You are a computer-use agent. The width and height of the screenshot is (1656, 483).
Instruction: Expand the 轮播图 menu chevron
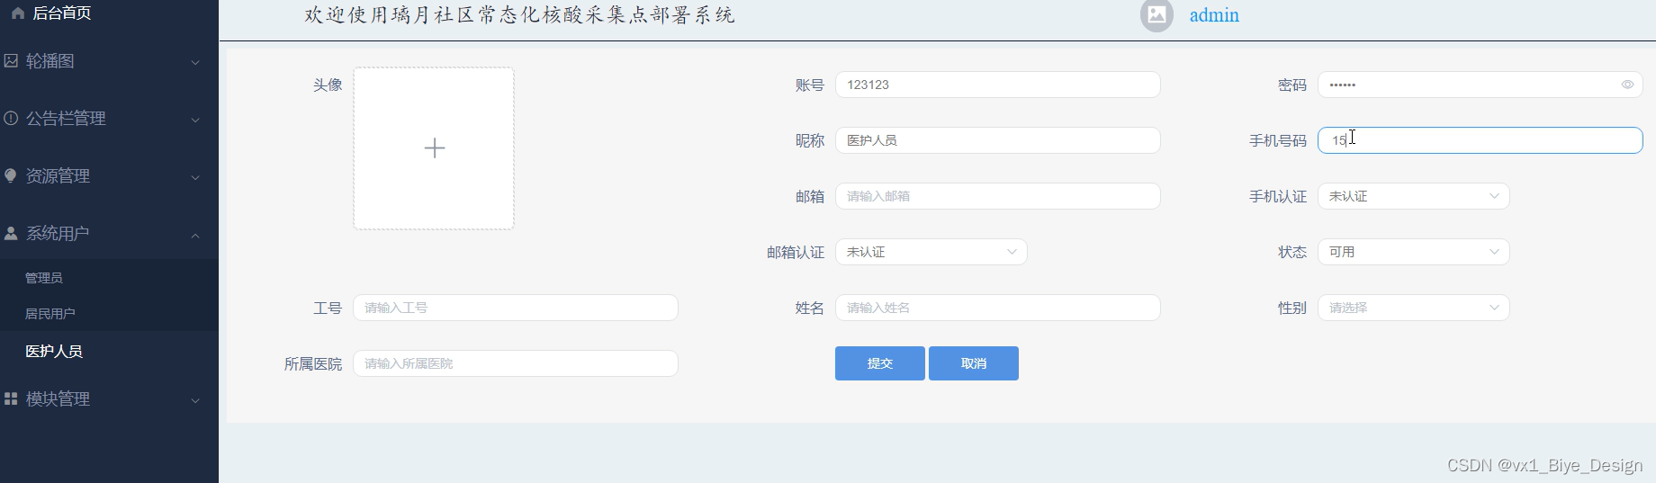click(x=195, y=62)
